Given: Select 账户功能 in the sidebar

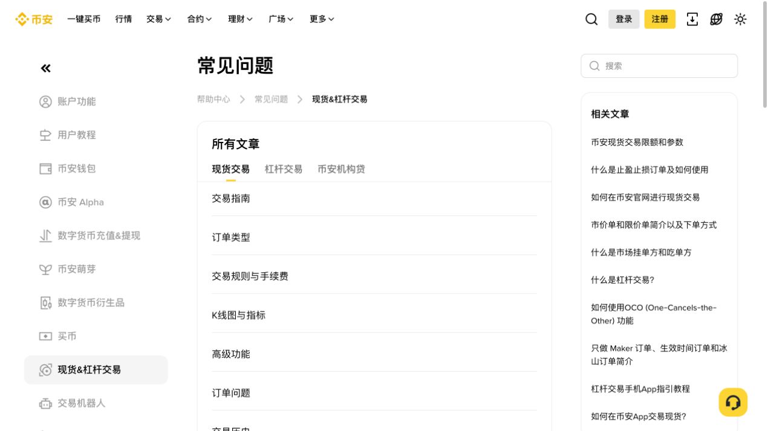Looking at the screenshot, I should point(96,101).
